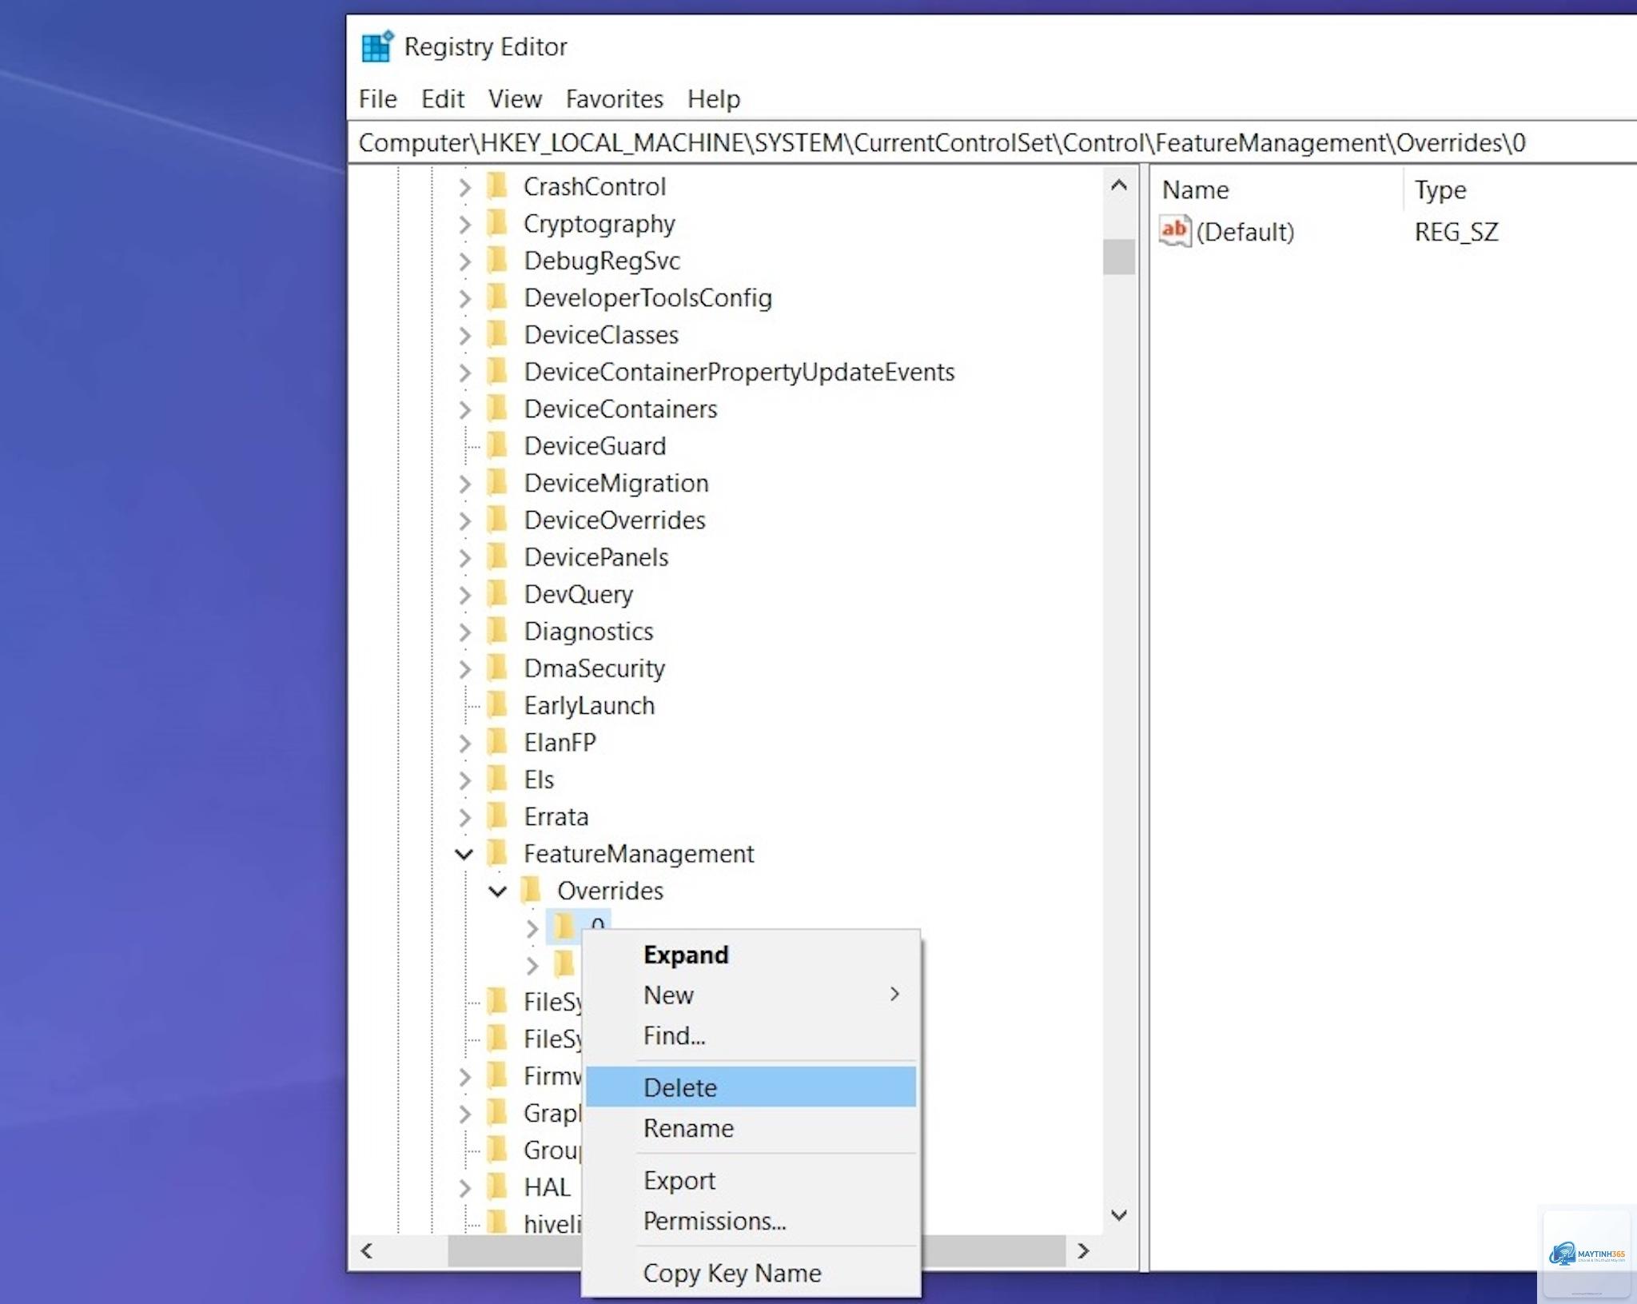Expand the DeviceContainers key

(x=465, y=409)
